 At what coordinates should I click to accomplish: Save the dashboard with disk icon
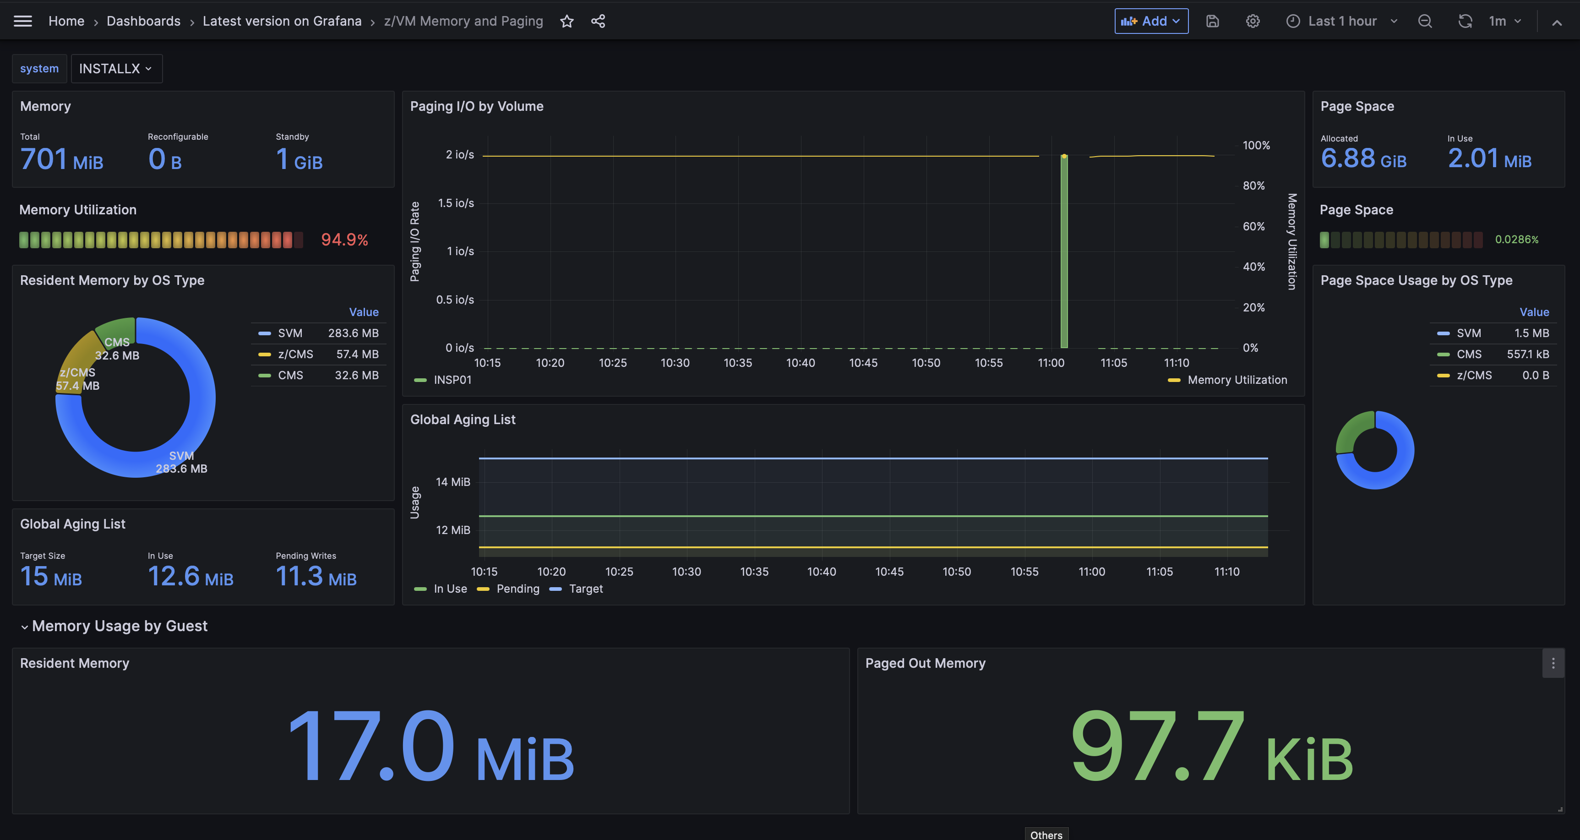[1212, 22]
